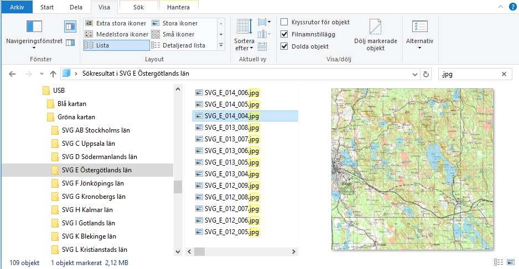The height and width of the screenshot is (269, 519).
Task: Open the Hantera ribbon tab
Action: click(178, 7)
